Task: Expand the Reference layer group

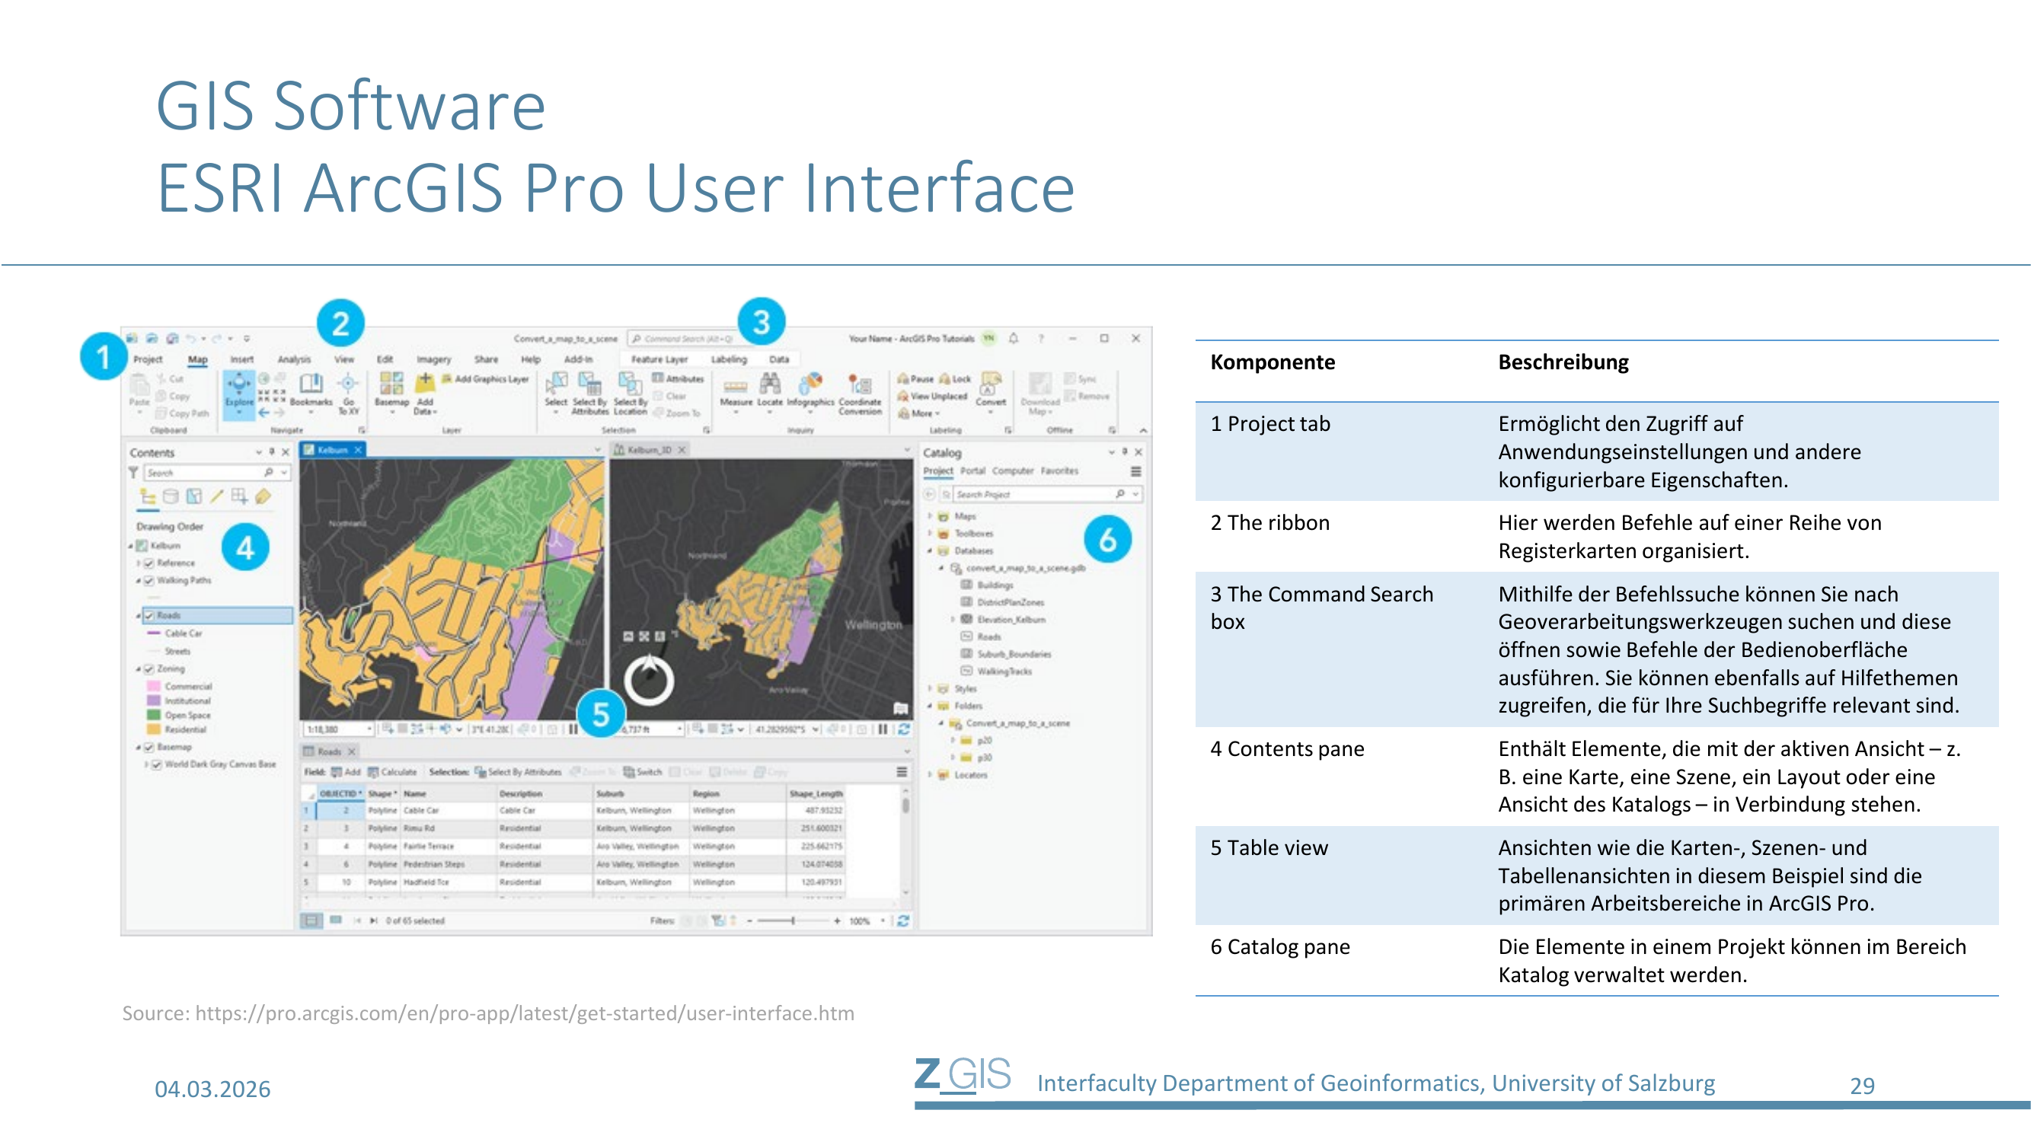Action: pyautogui.click(x=139, y=563)
